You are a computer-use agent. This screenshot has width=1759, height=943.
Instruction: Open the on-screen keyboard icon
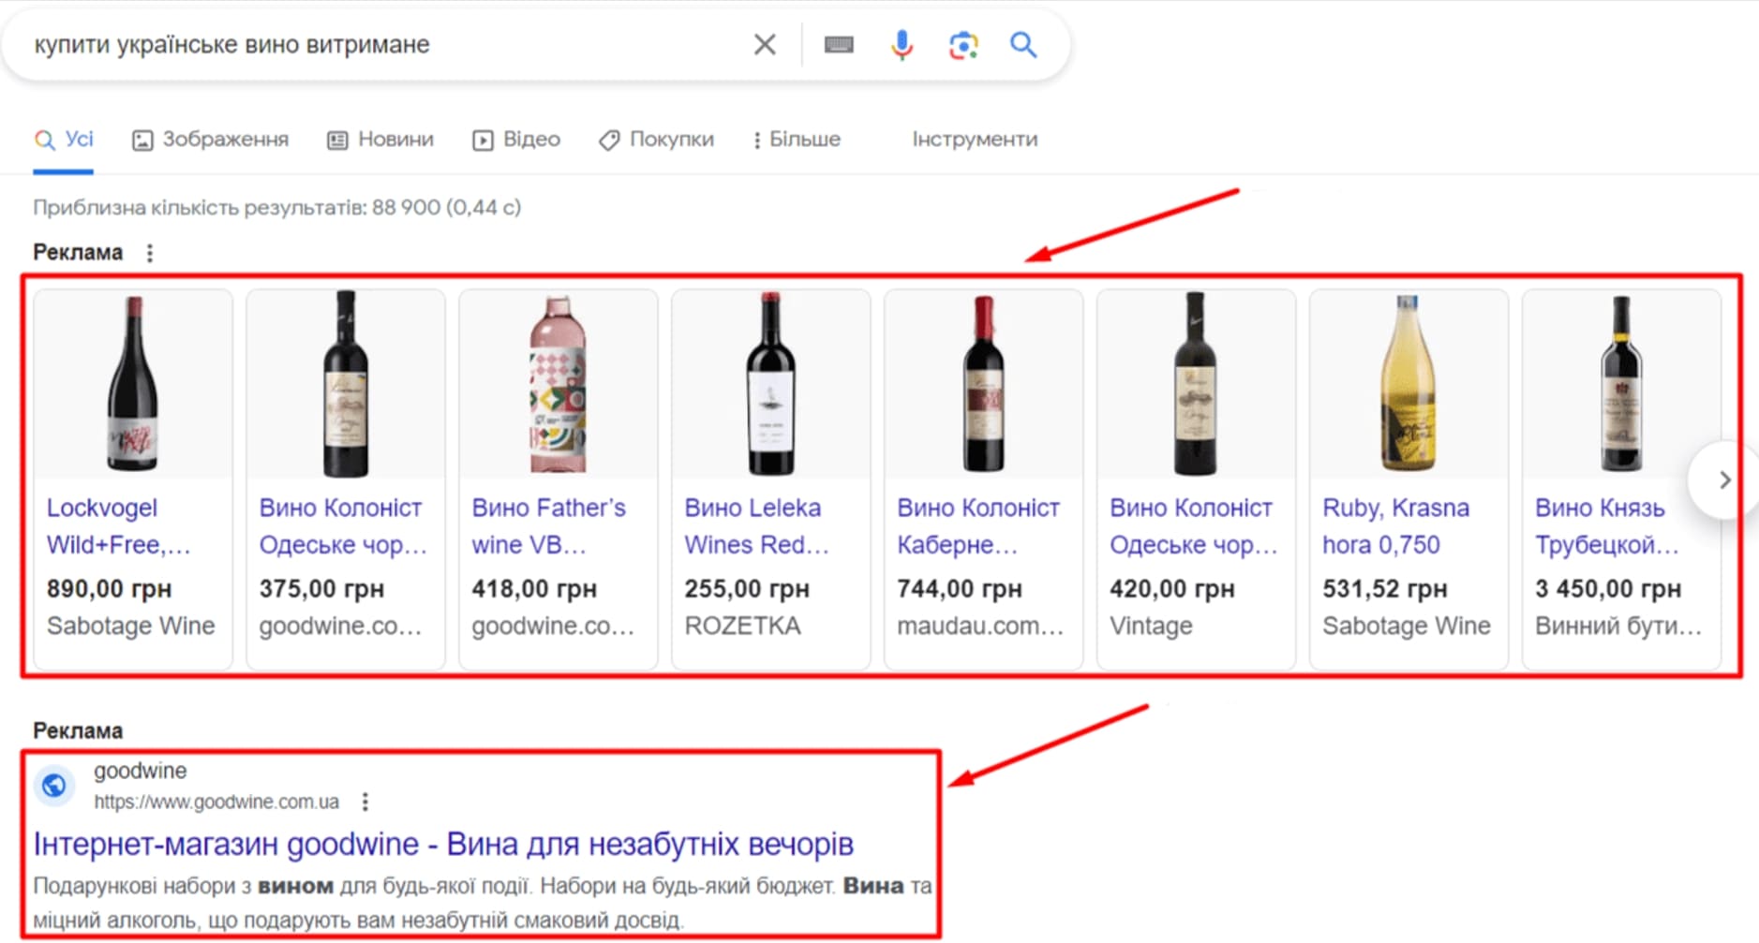click(x=839, y=44)
